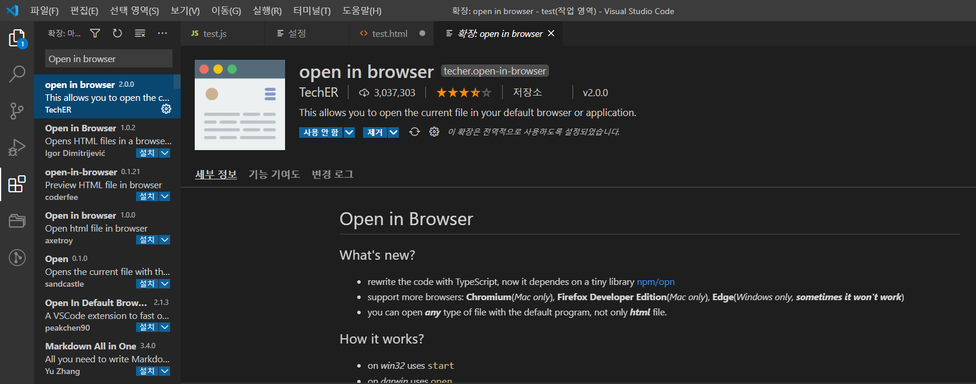Click sync icon next to uninstall button
Viewport: 976px width, 384px height.
pos(415,132)
